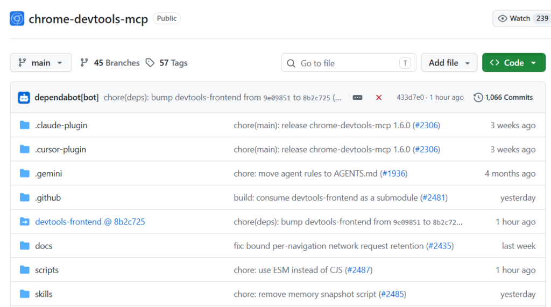Open the .gemini folder
Image resolution: width=551 pixels, height=307 pixels.
[48, 173]
